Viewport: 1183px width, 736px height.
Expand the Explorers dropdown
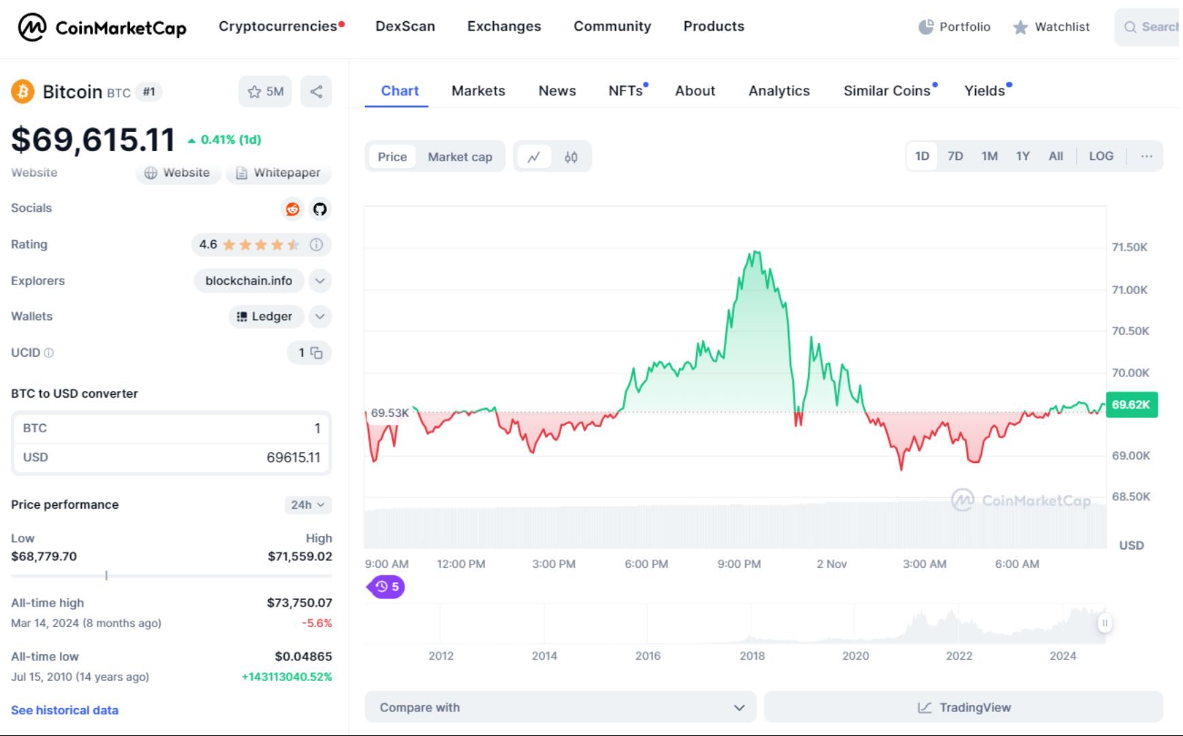pyautogui.click(x=319, y=281)
